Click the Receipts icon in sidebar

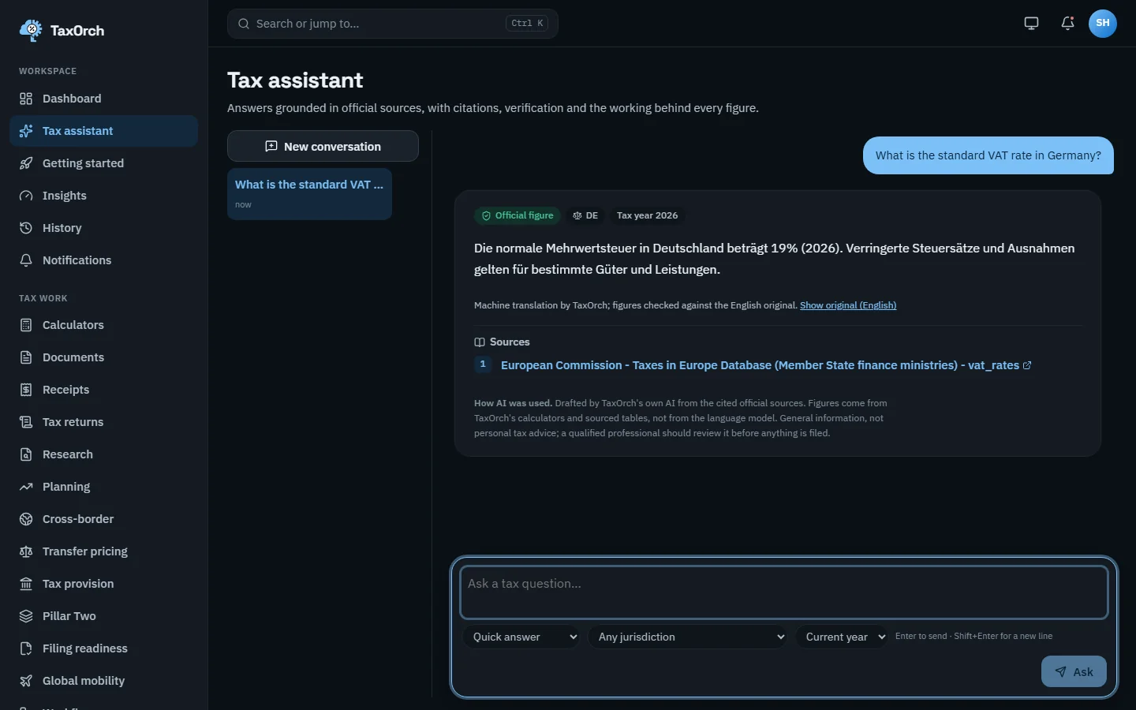(26, 390)
